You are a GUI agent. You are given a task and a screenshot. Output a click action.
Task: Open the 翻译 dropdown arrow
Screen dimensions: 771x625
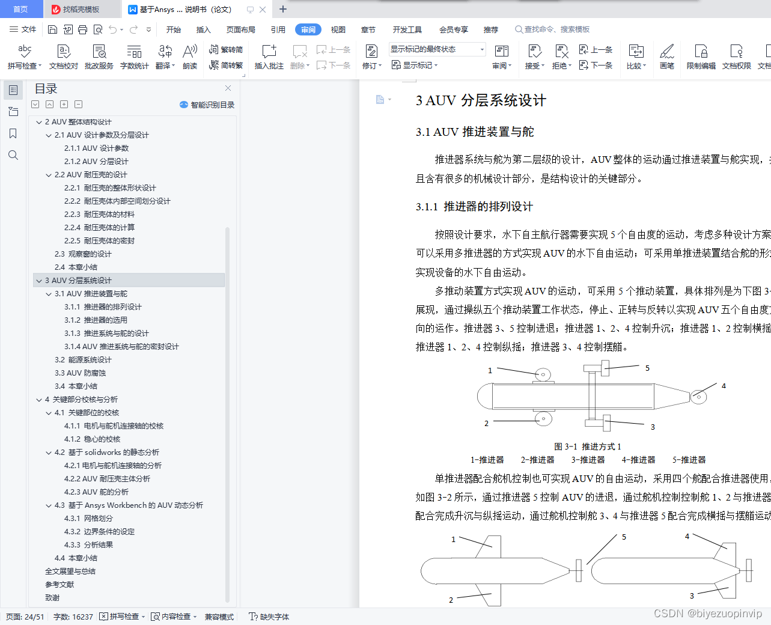pos(174,66)
